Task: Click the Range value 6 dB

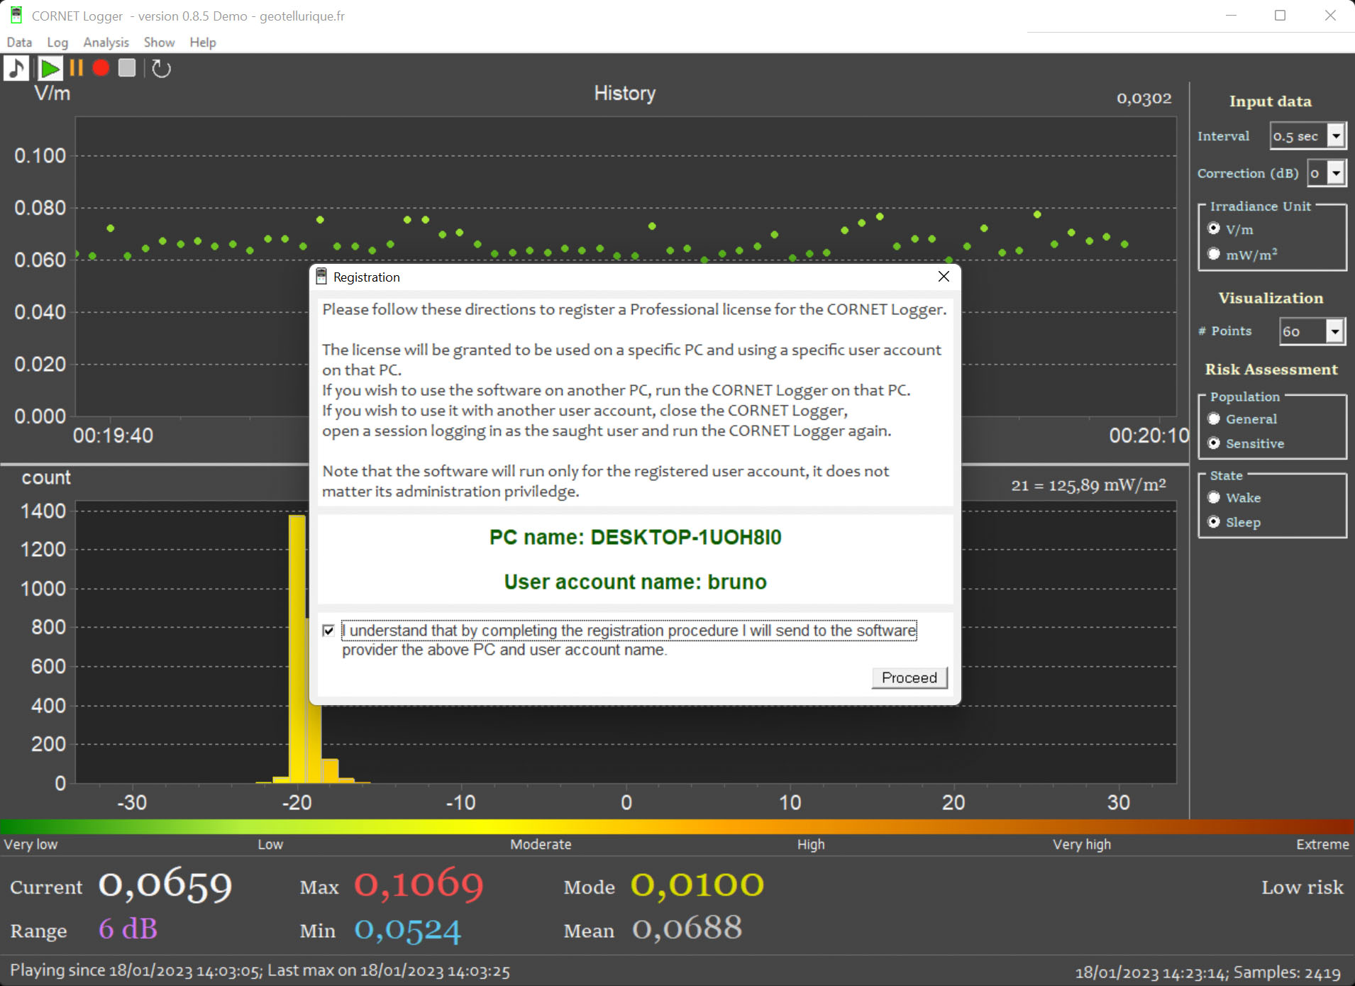Action: [x=128, y=929]
